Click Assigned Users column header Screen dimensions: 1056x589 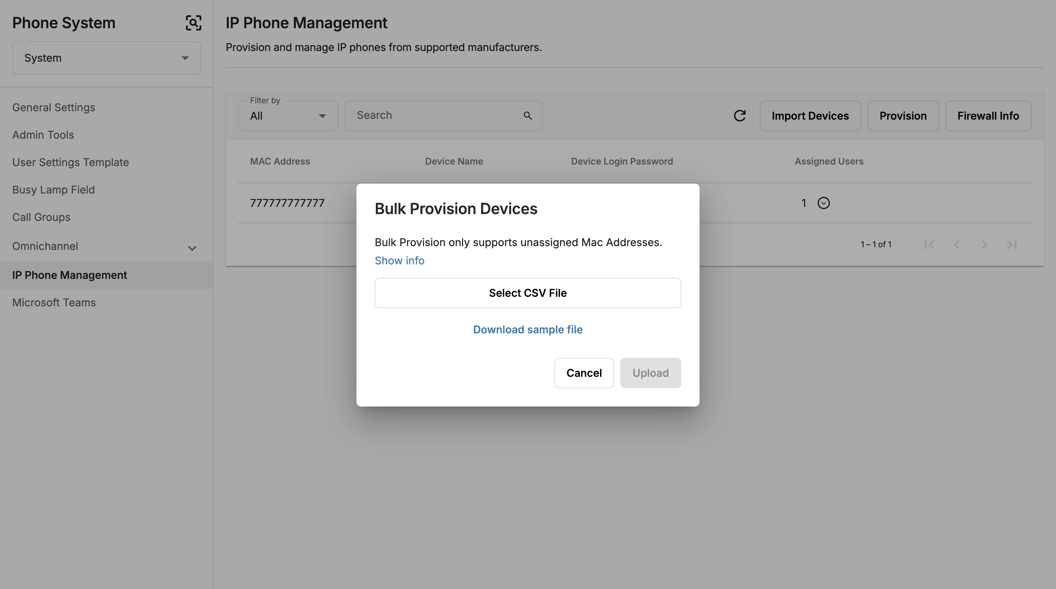click(829, 162)
